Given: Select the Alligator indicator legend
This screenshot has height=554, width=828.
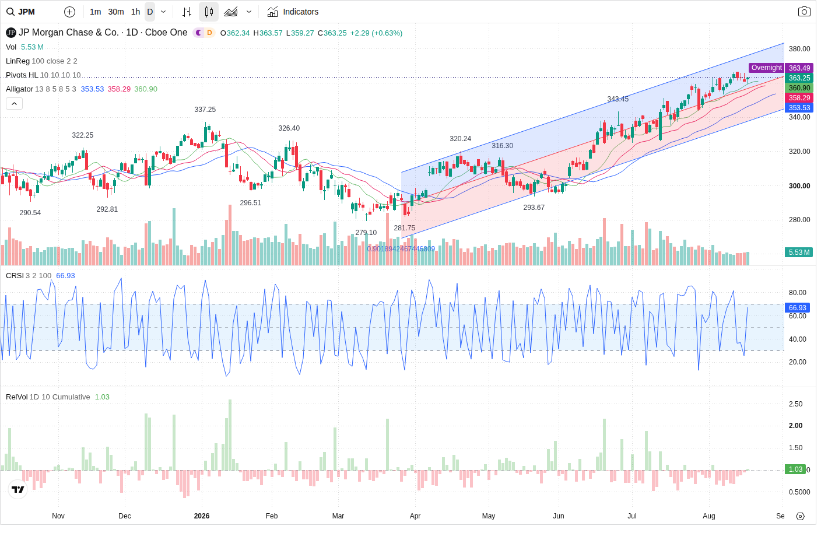Looking at the screenshot, I should tap(19, 89).
